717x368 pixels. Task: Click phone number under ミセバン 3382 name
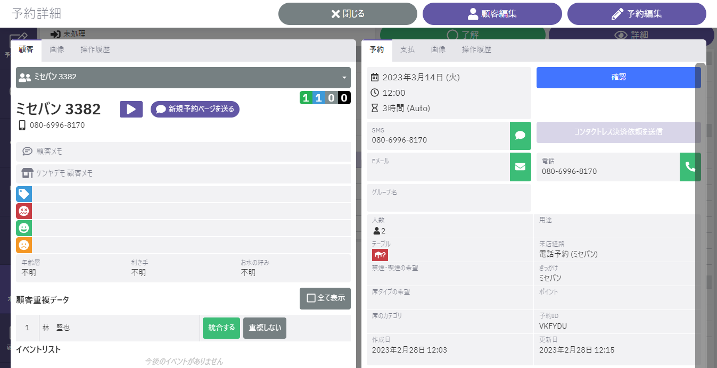(57, 126)
